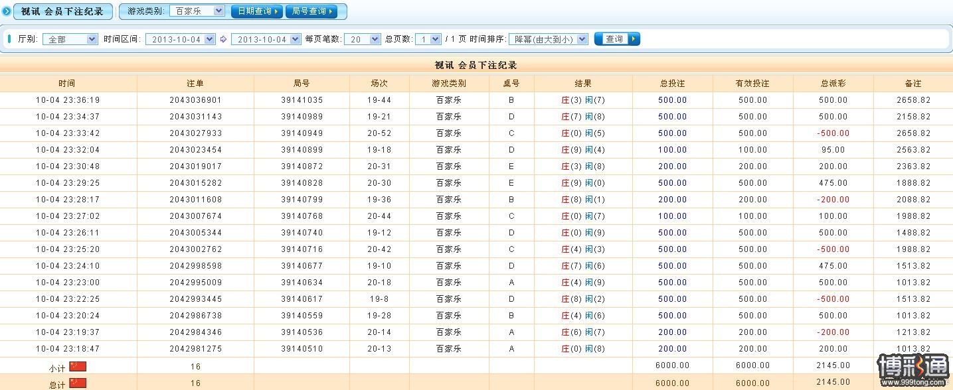This screenshot has height=390, width=953.
Task: Click the 总投注 column header
Action: (x=672, y=84)
